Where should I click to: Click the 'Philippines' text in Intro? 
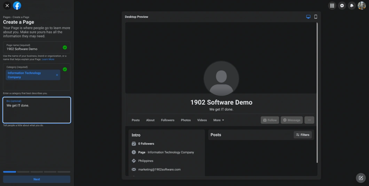pyautogui.click(x=146, y=161)
